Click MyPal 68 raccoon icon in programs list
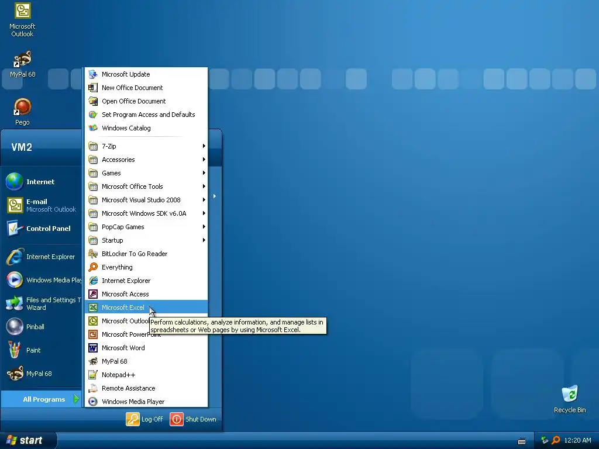 (x=93, y=361)
